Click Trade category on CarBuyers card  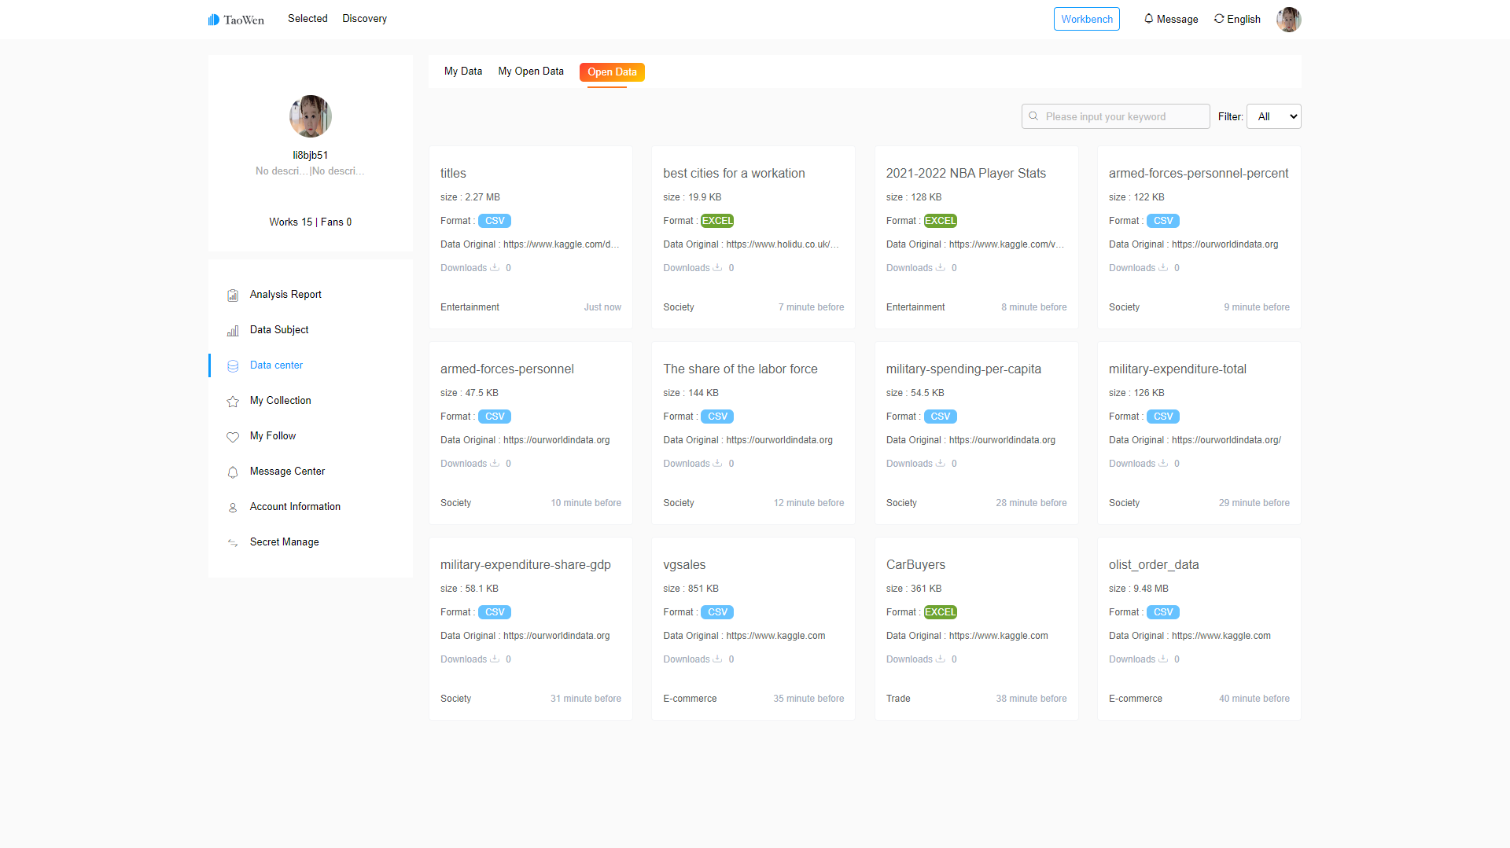(898, 699)
